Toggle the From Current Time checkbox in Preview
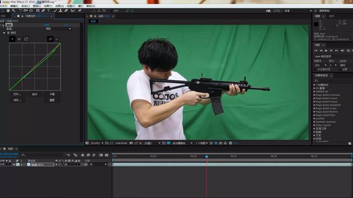 click(x=315, y=69)
